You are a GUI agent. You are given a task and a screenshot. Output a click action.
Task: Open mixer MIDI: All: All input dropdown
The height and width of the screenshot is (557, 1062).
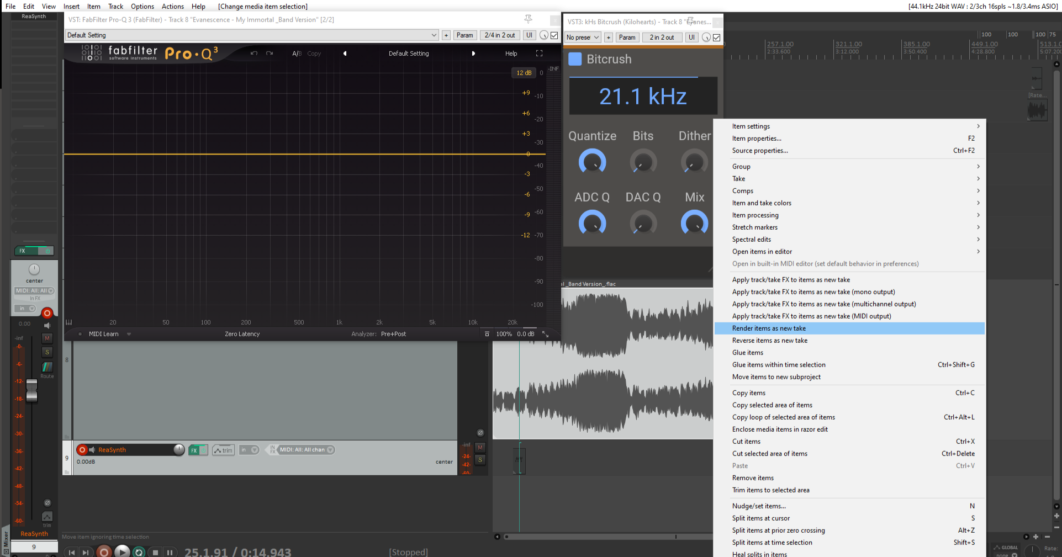(x=34, y=291)
